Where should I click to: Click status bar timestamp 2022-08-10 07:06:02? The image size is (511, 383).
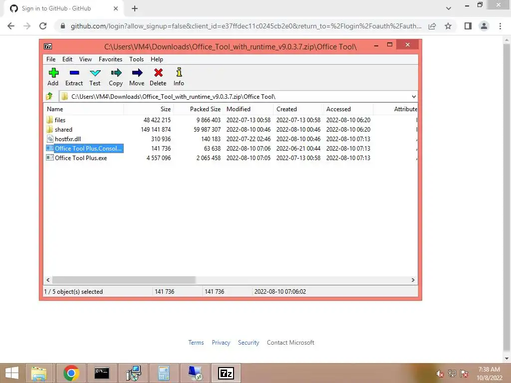tap(280, 291)
